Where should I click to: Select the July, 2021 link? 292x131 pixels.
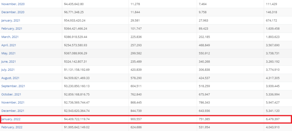(x=8, y=70)
